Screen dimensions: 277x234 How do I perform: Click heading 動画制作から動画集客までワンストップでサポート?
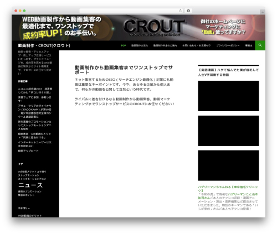tap(124, 70)
